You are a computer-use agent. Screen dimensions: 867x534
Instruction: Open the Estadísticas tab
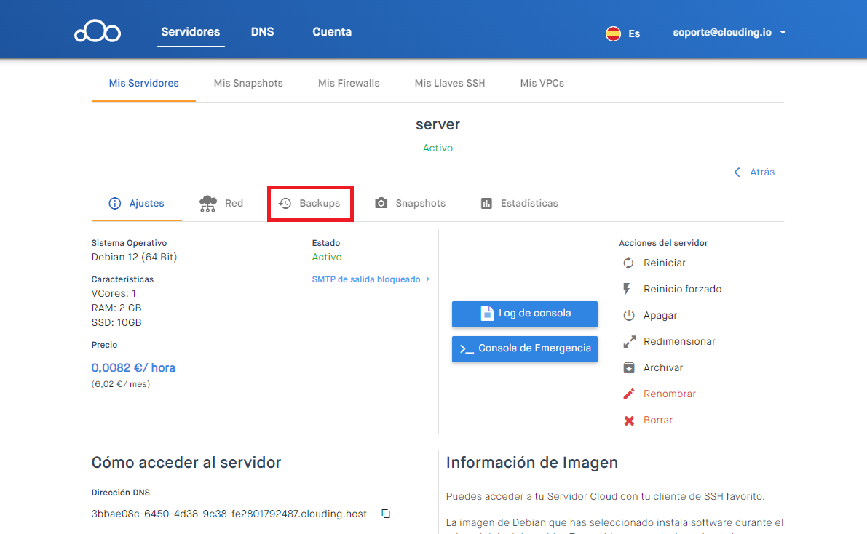coord(519,204)
